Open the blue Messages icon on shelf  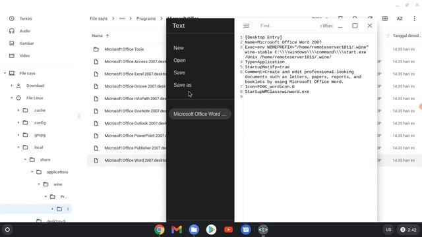[x=245, y=230]
